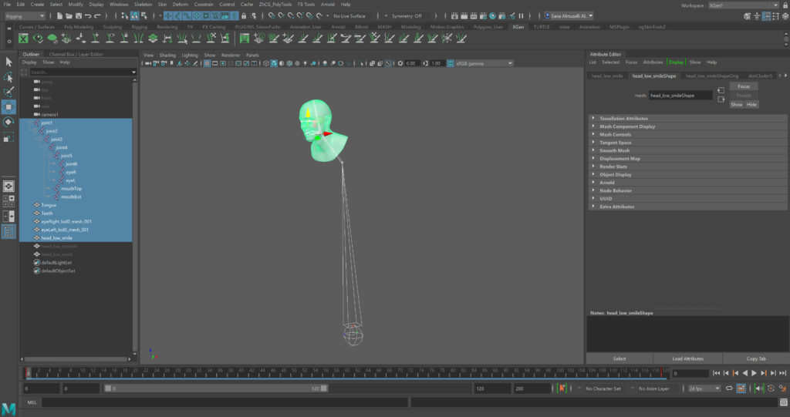
Task: Click the Copy Tab button
Action: click(x=756, y=358)
